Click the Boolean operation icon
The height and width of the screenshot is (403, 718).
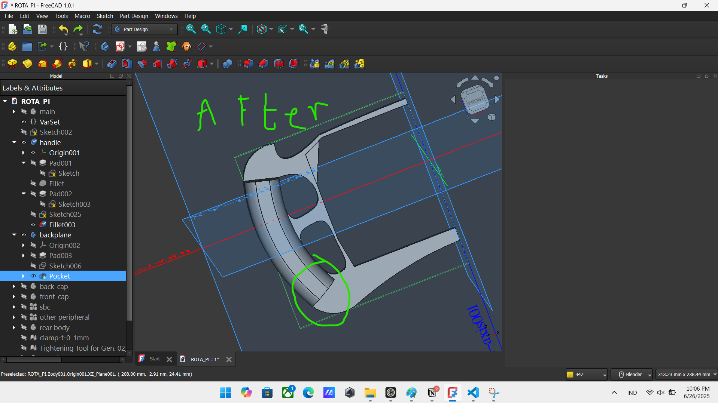tap(227, 64)
